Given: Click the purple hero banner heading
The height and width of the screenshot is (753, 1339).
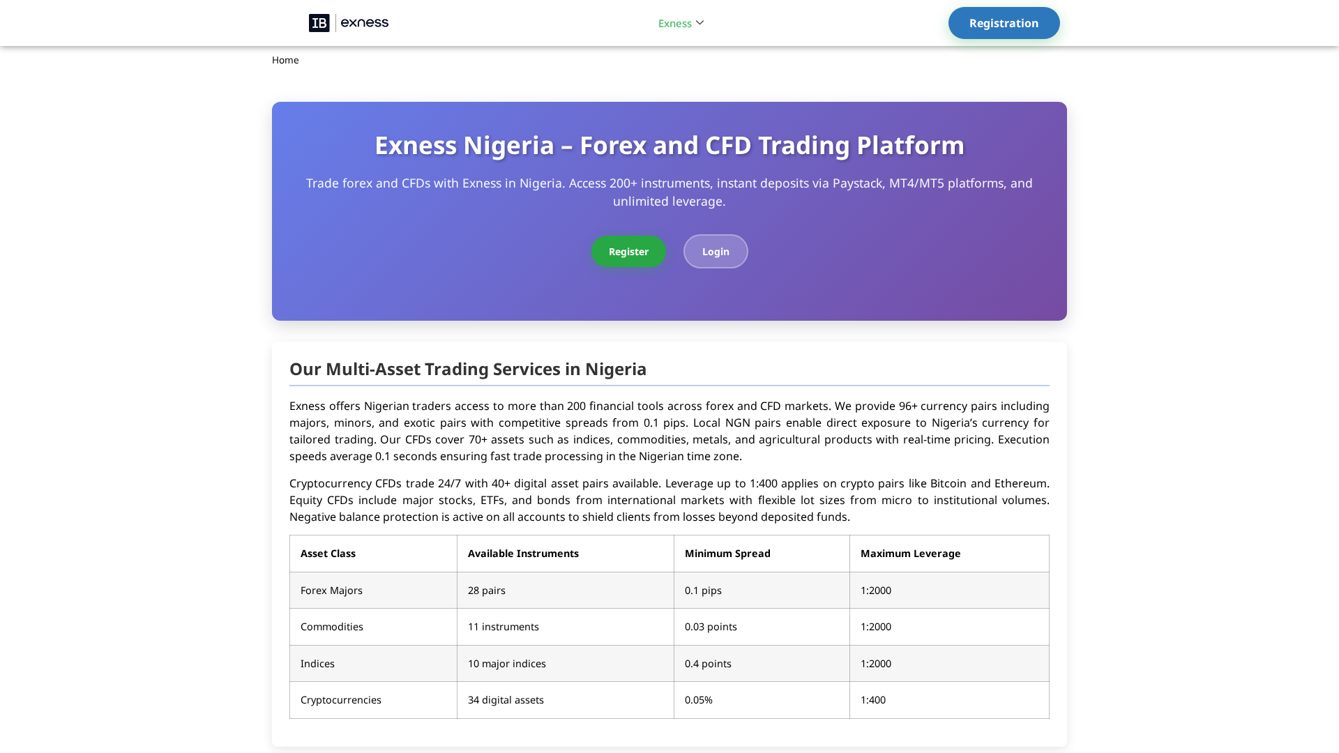Looking at the screenshot, I should point(669,145).
